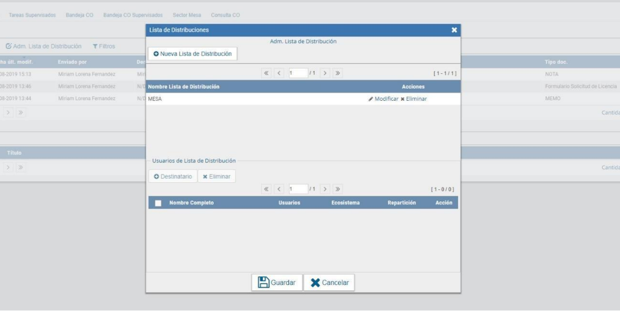Click Modificar pencil for MESA list
This screenshot has width=620, height=311.
383,99
